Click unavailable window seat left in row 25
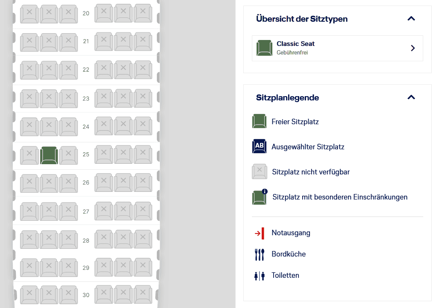Image resolution: width=436 pixels, height=308 pixels. 29,155
